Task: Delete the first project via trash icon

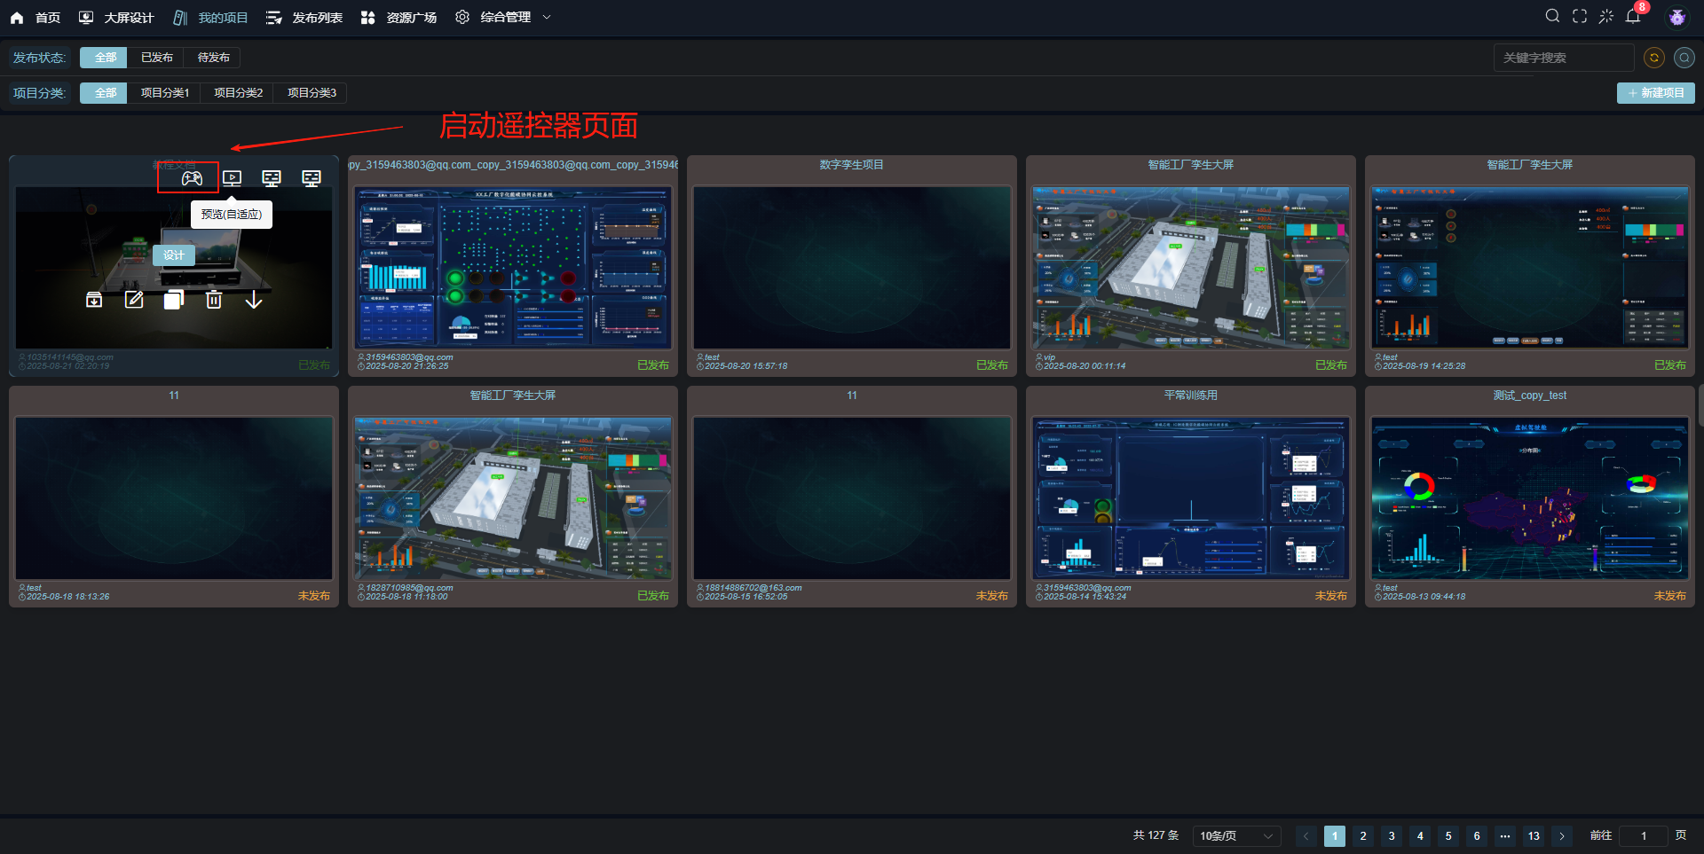Action: pyautogui.click(x=214, y=300)
